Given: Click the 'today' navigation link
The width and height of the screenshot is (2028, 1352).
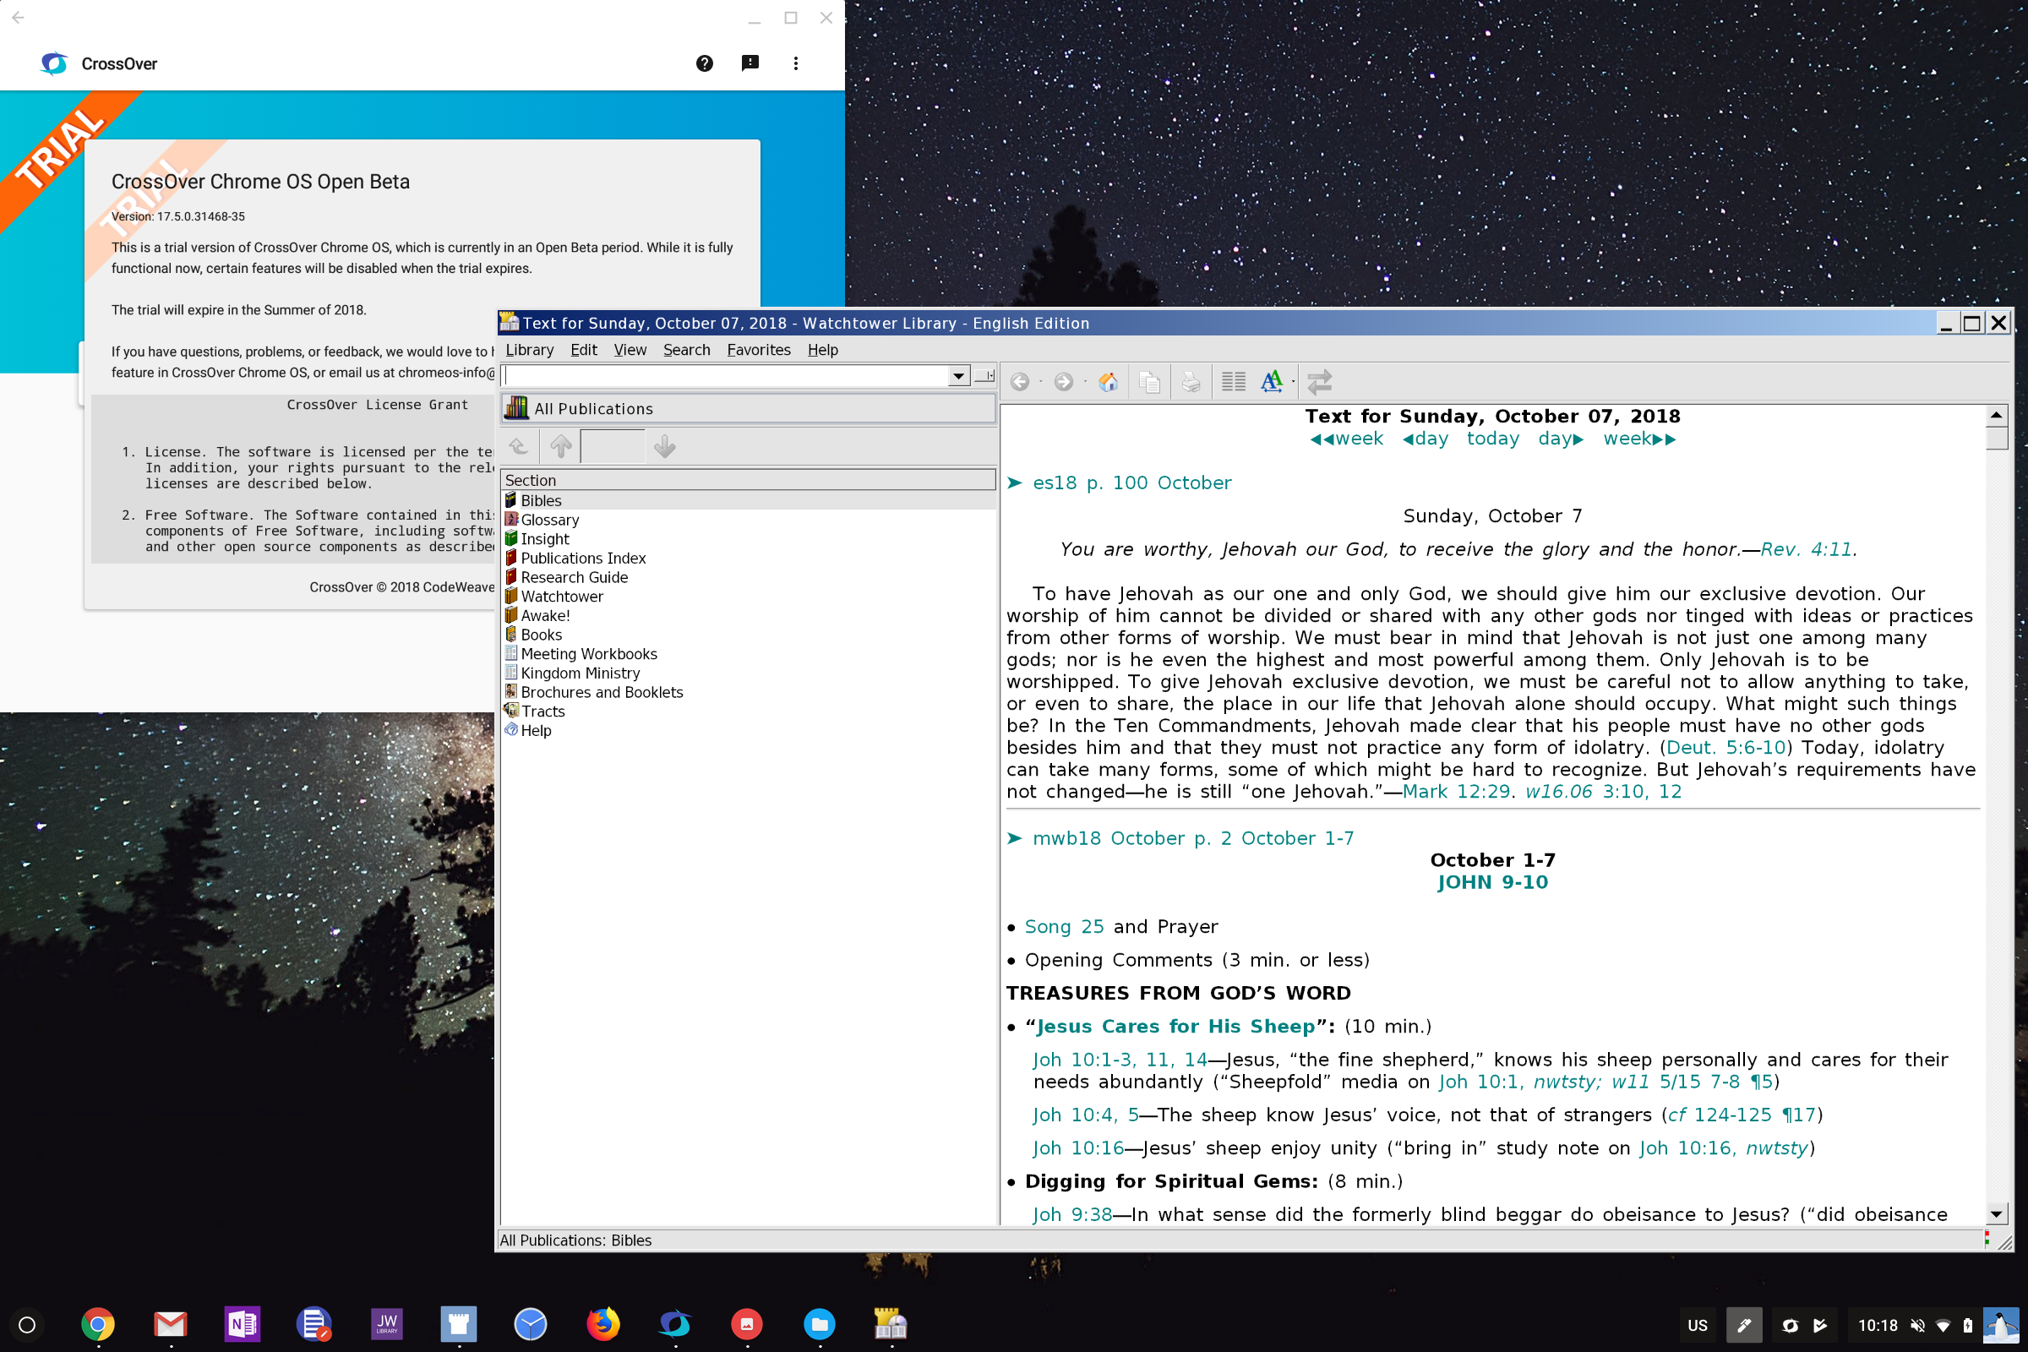Looking at the screenshot, I should (1491, 439).
